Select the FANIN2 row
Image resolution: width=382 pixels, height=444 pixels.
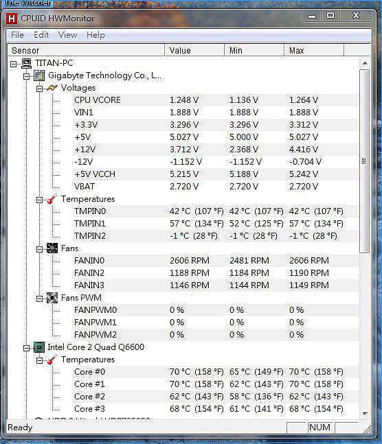pos(216,273)
